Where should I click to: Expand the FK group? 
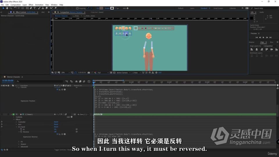coord(19,142)
